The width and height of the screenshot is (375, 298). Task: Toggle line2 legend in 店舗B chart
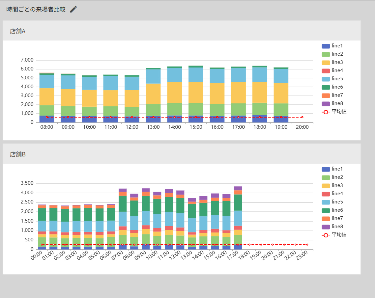coord(332,177)
